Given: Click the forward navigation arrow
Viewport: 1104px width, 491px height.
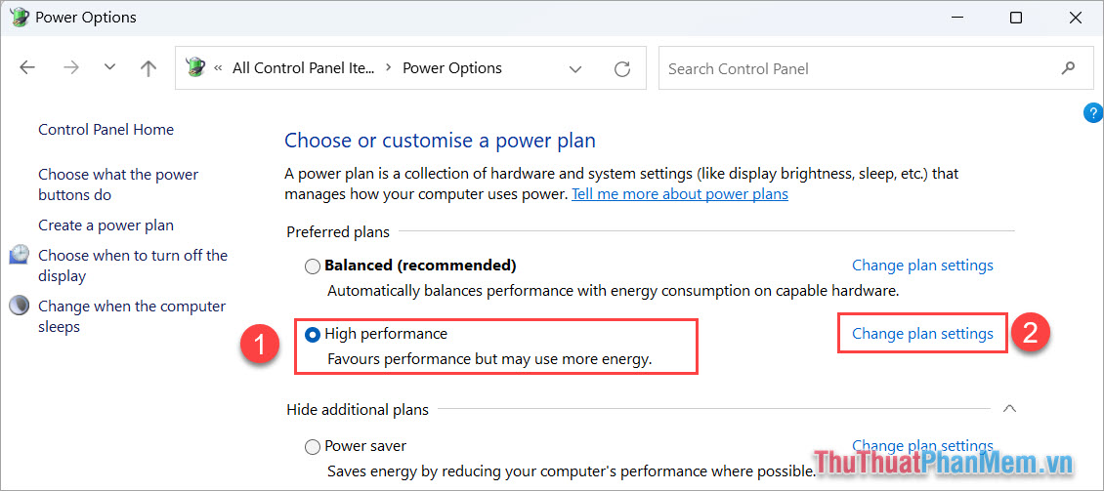Looking at the screenshot, I should [x=71, y=67].
